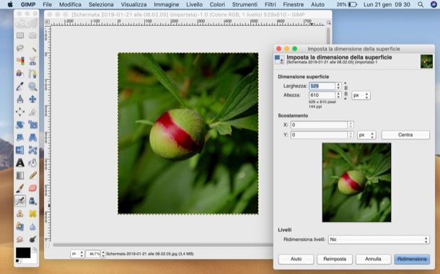The width and height of the screenshot is (440, 274).
Task: Select the Fuzzy Select magic wand tool
Action: [32, 48]
